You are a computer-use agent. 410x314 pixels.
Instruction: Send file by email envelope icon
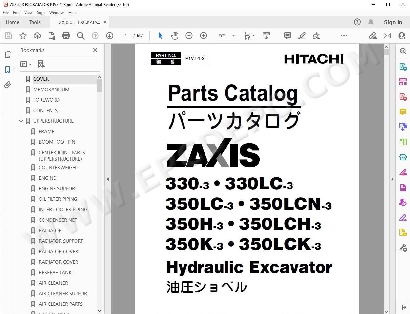click(x=387, y=36)
